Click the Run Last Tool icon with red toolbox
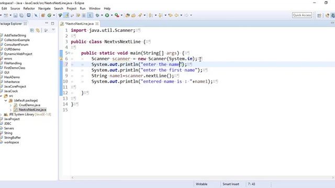 click(117, 15)
